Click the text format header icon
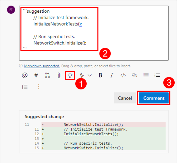The height and width of the screenshot is (163, 177). click(x=82, y=75)
